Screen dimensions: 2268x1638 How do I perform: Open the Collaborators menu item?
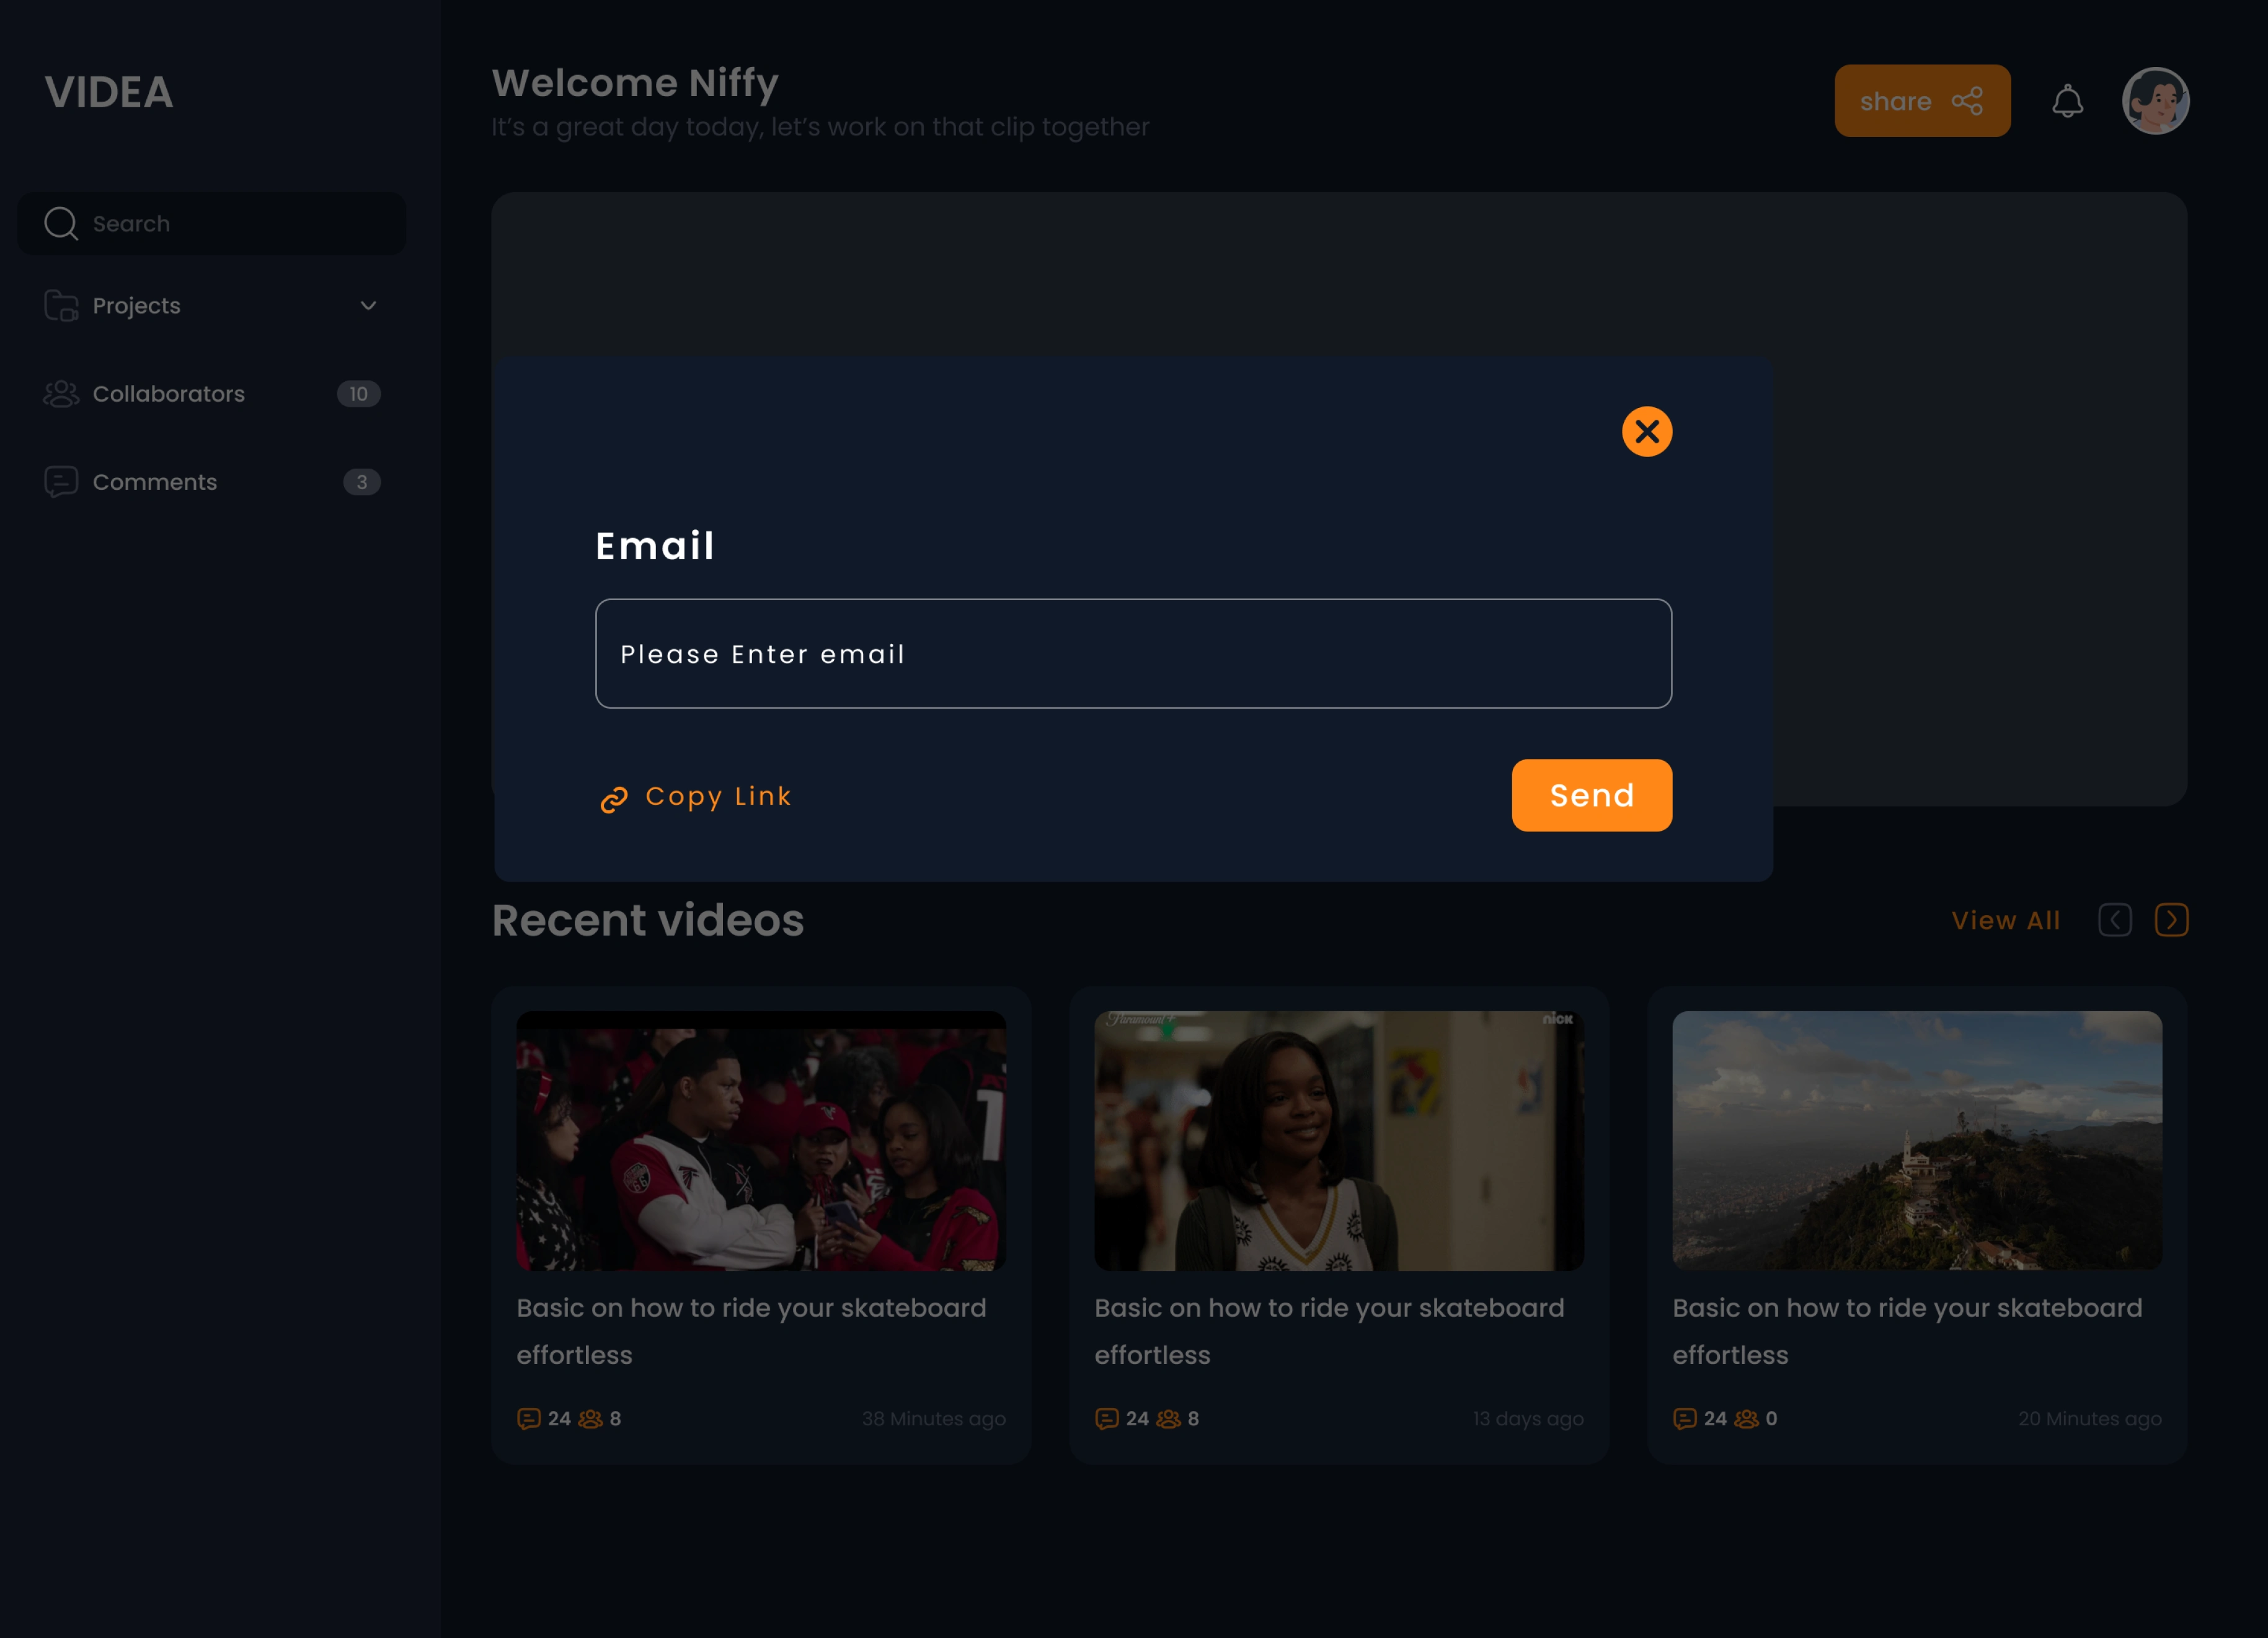point(169,394)
